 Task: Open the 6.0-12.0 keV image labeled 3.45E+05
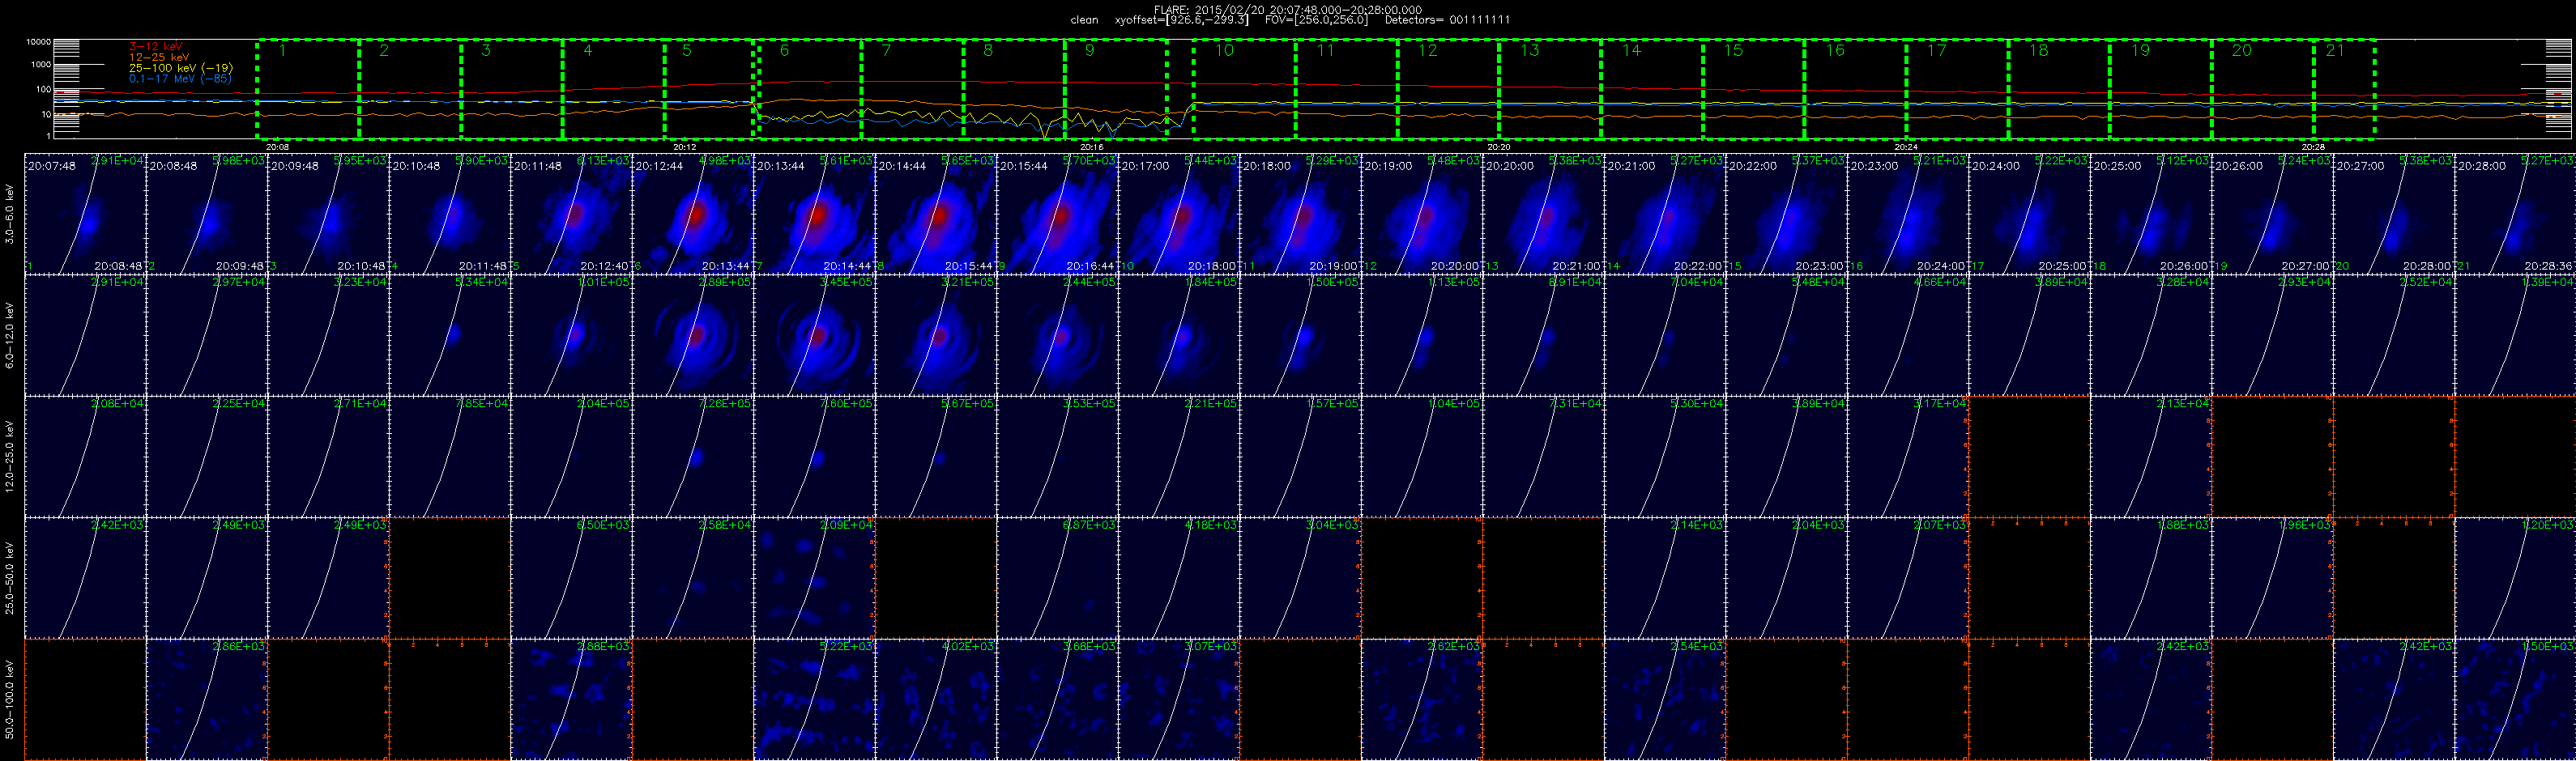(815, 335)
